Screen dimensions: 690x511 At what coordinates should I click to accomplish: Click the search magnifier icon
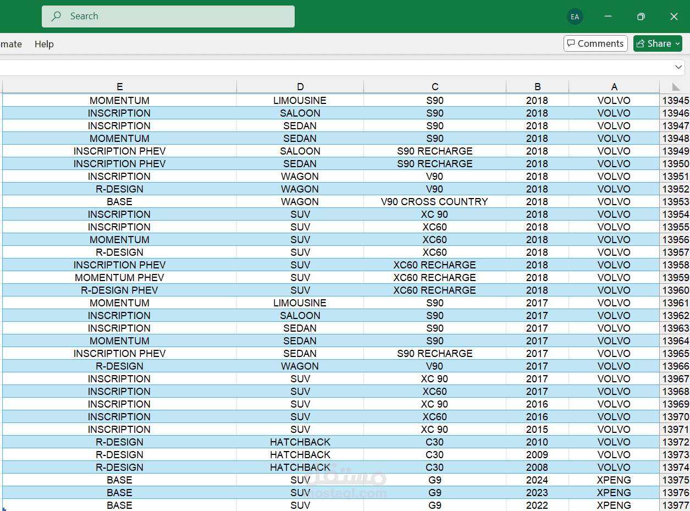(56, 17)
